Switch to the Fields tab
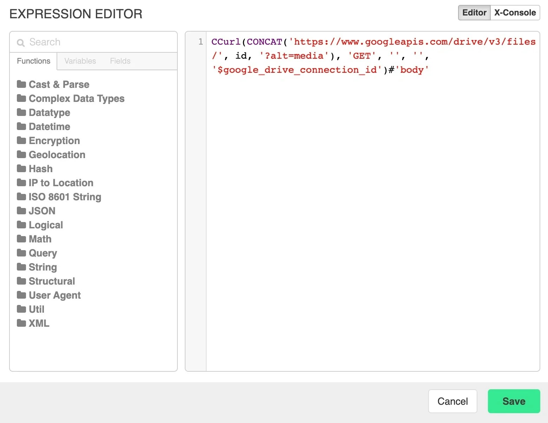548x423 pixels. coord(120,61)
